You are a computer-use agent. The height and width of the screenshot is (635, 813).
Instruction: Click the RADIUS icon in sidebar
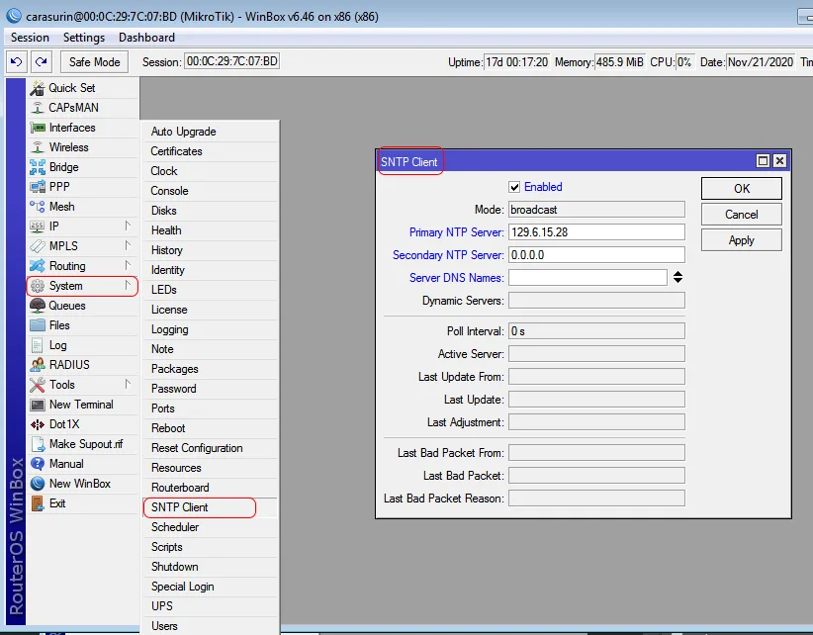[x=38, y=365]
